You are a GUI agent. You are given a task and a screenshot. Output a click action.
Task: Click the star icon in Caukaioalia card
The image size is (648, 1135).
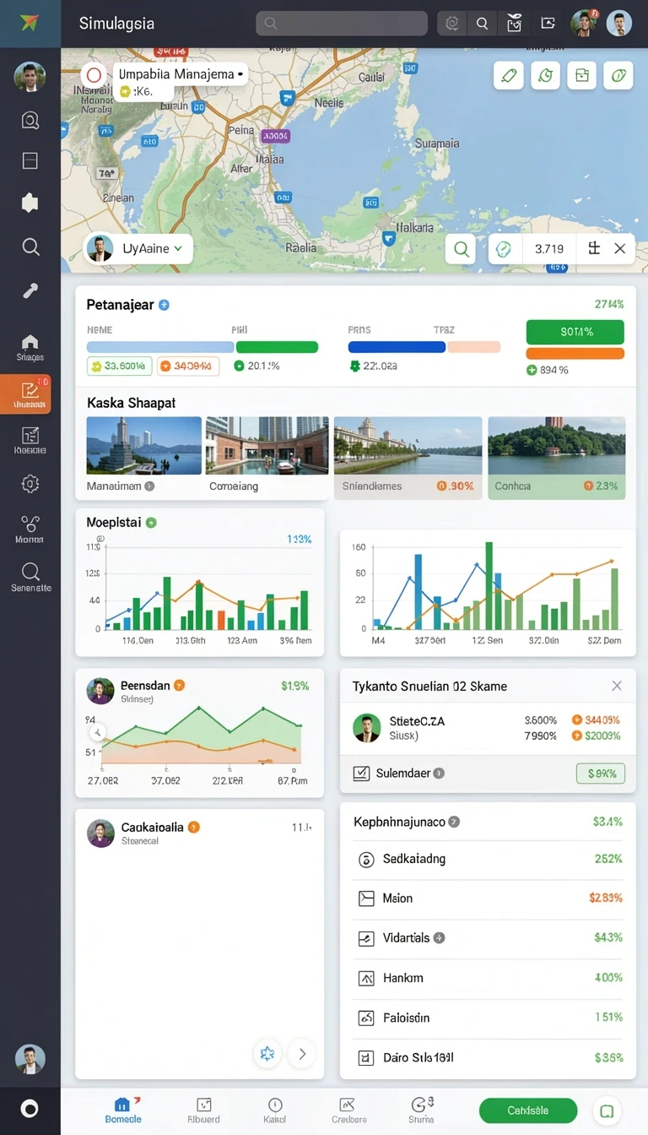coord(267,1053)
